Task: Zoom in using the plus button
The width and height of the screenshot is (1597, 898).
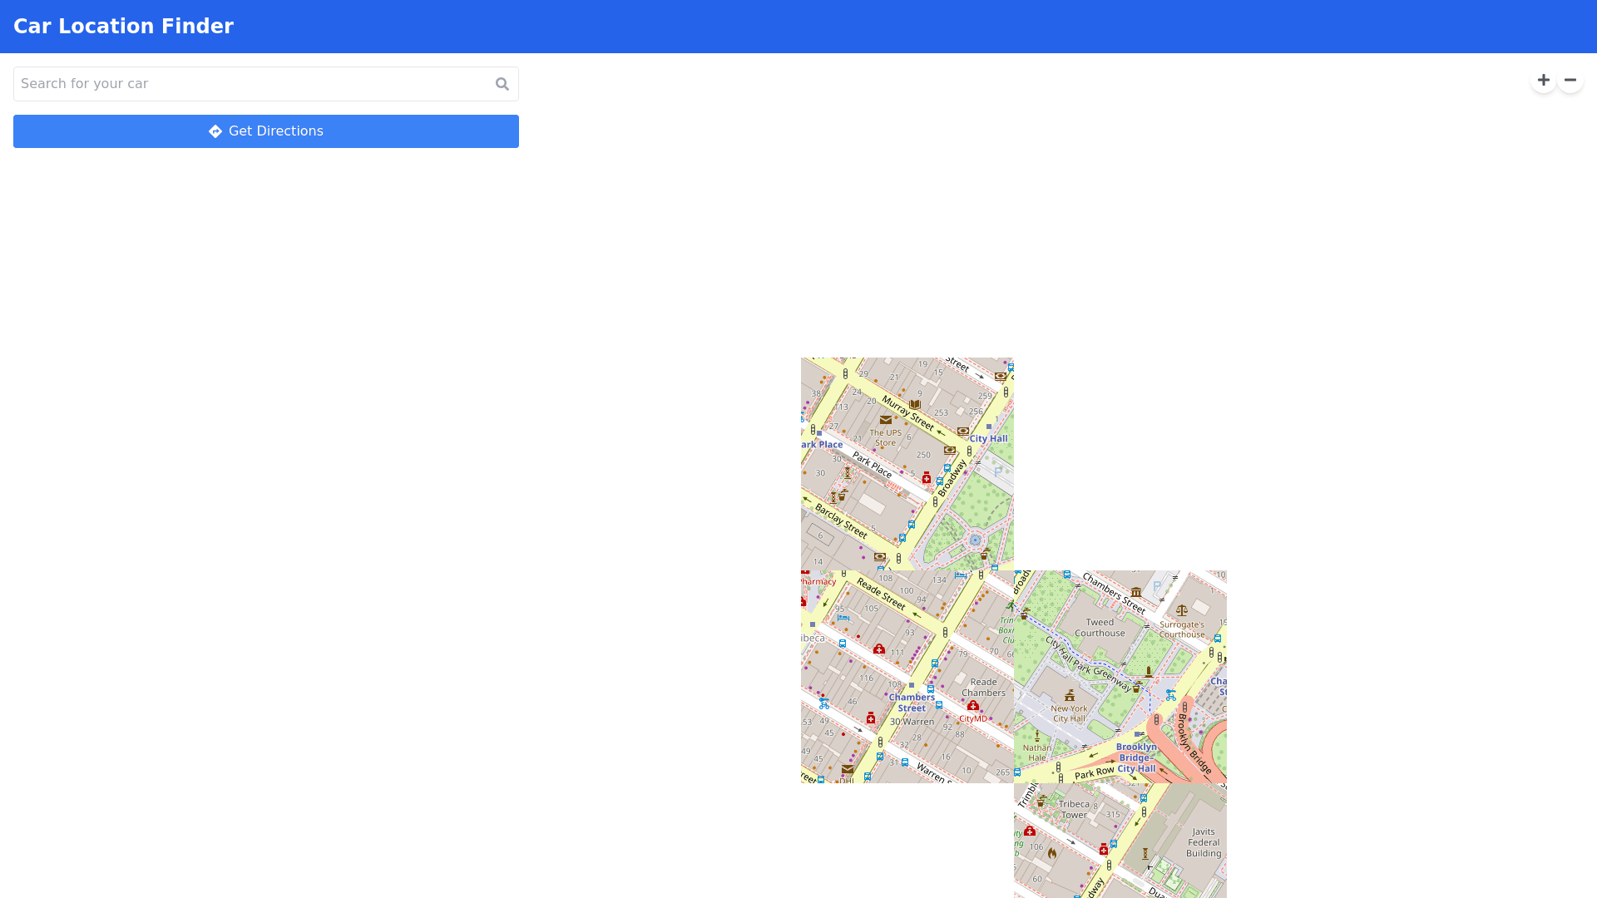Action: coord(1543,80)
